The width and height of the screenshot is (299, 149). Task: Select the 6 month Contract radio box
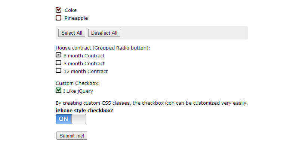click(58, 55)
